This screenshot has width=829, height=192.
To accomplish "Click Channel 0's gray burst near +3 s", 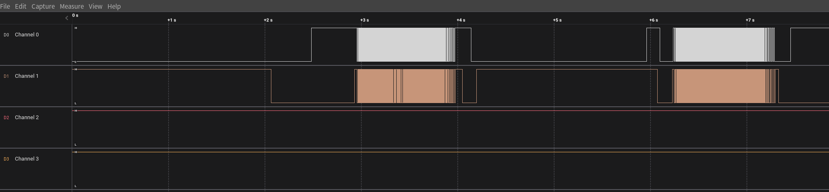I will tap(401, 45).
